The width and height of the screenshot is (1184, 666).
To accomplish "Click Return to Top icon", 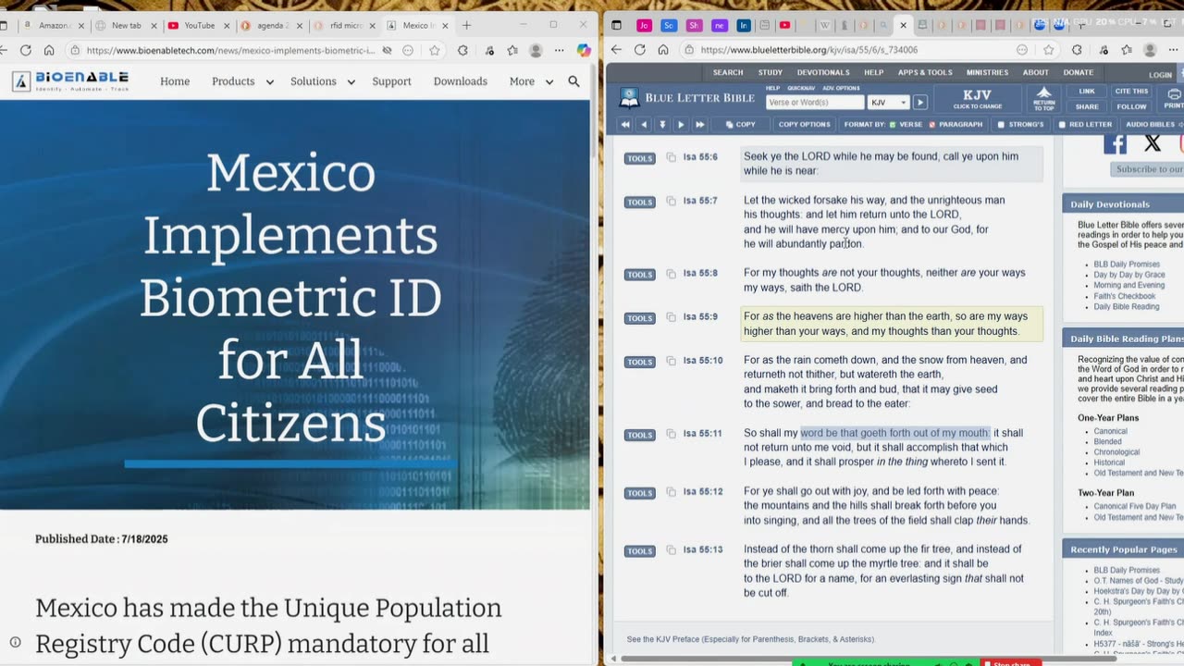I will click(1043, 98).
